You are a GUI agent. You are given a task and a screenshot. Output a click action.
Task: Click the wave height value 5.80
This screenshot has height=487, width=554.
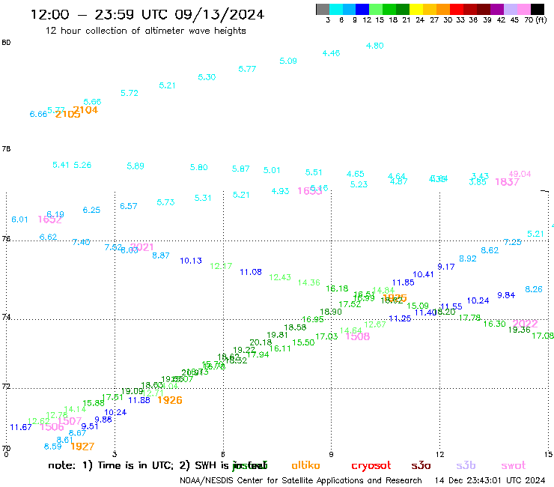coord(198,167)
